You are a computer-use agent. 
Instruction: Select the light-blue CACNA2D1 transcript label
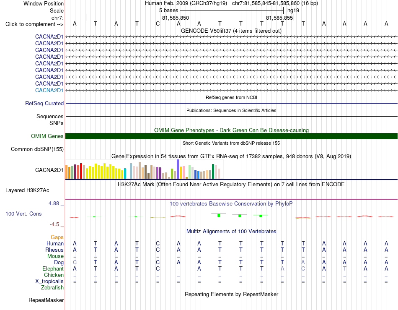[x=49, y=91]
